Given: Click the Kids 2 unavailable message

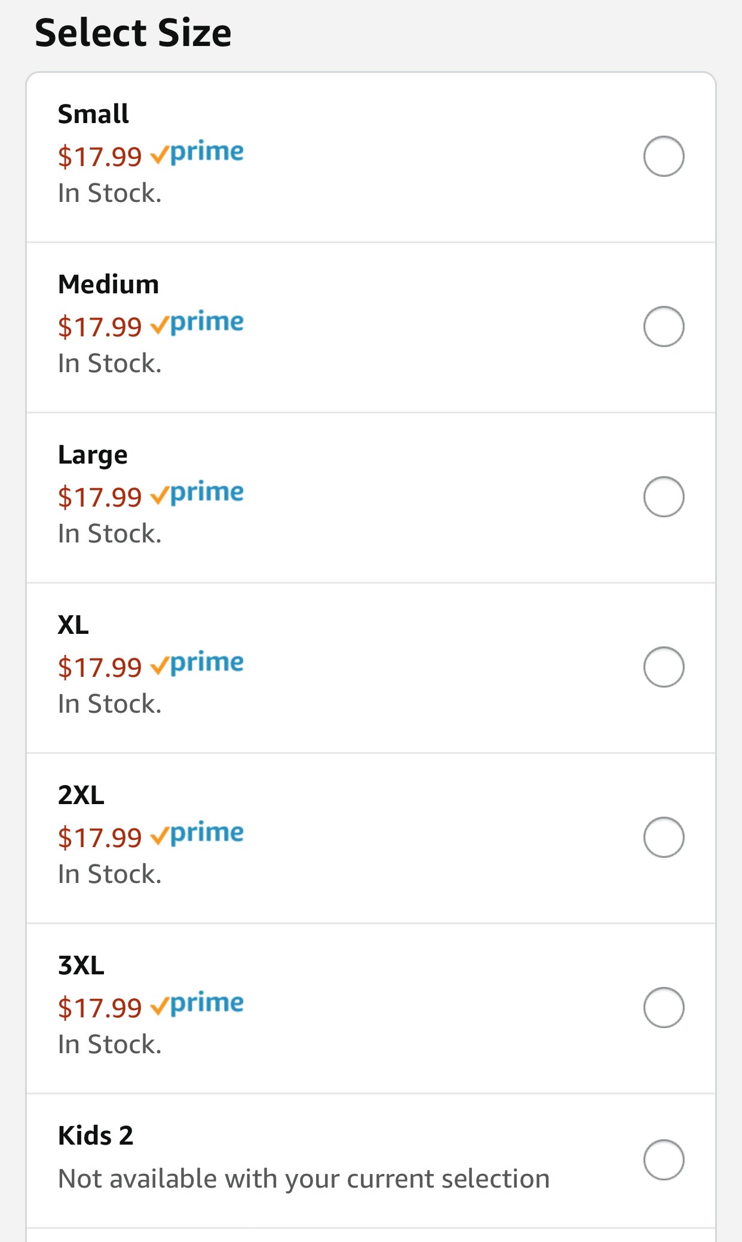Looking at the screenshot, I should pos(304,1179).
